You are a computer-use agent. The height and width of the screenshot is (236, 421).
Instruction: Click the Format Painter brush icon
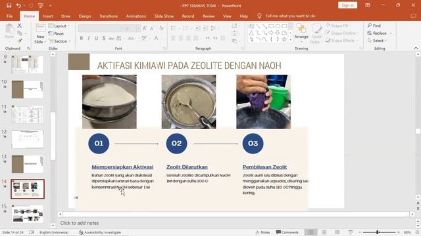point(19,41)
